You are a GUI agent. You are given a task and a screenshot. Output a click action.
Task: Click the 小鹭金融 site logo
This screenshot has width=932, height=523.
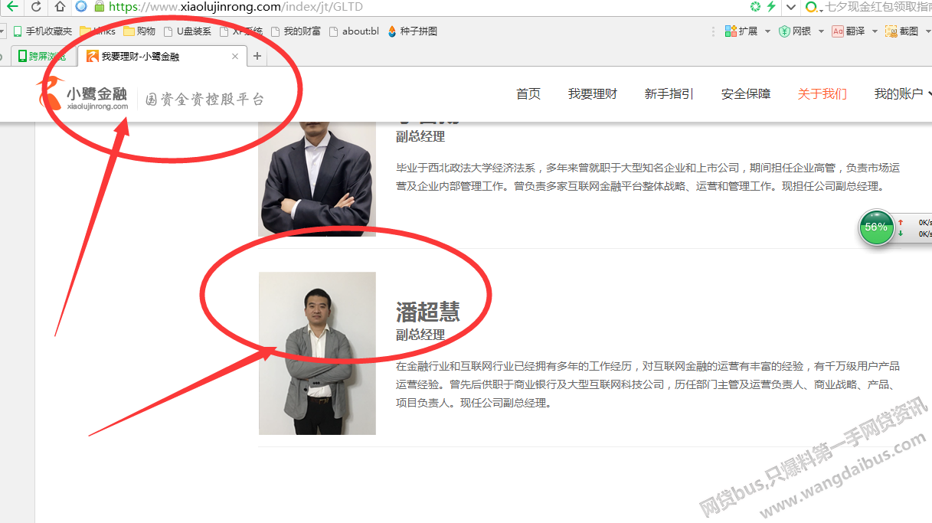pyautogui.click(x=83, y=95)
